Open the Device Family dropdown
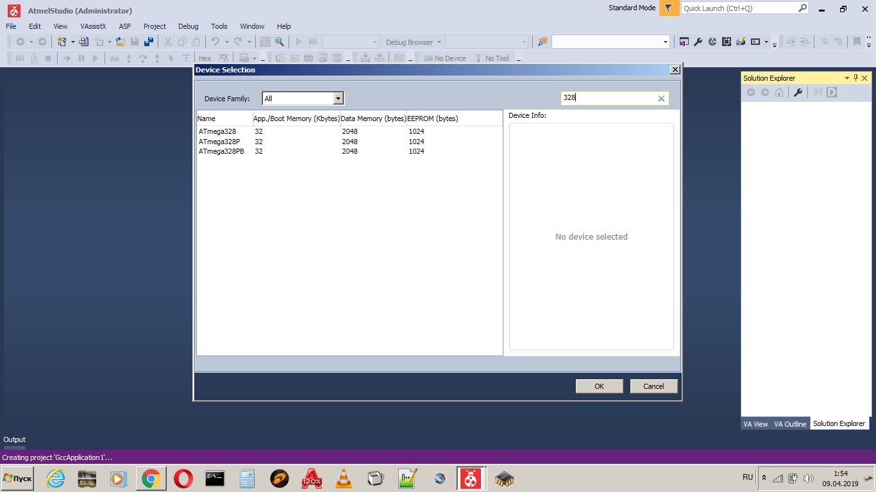The width and height of the screenshot is (876, 492). pyautogui.click(x=339, y=98)
